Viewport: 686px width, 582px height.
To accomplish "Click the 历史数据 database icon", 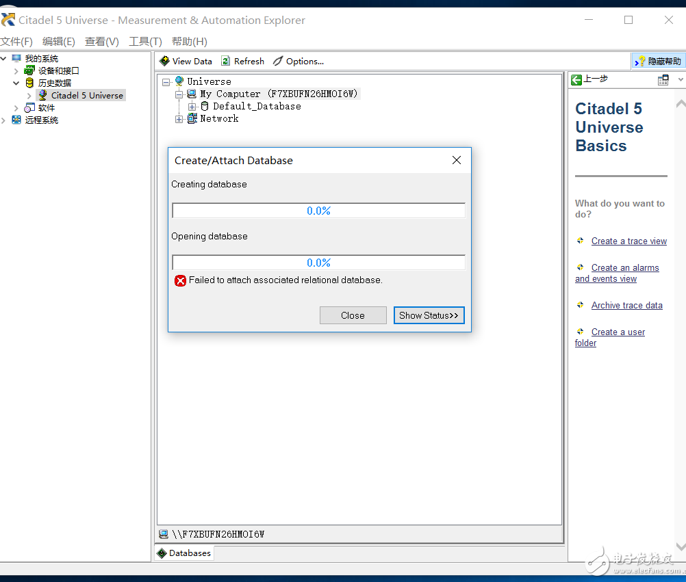I will click(29, 83).
